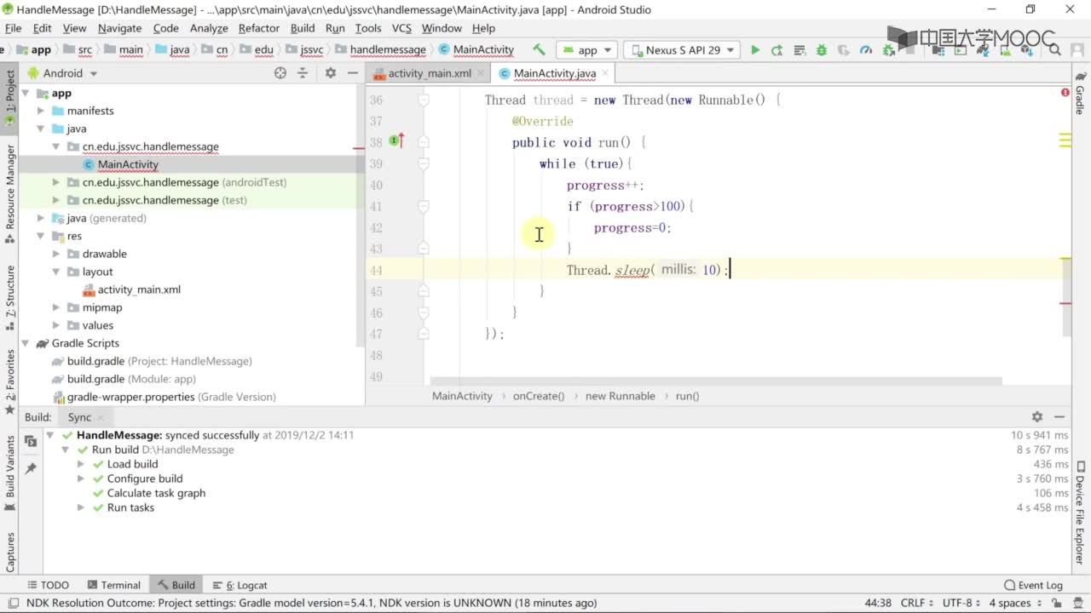Click the 44:38 cursor position indicator
This screenshot has width=1091, height=613.
pos(878,603)
